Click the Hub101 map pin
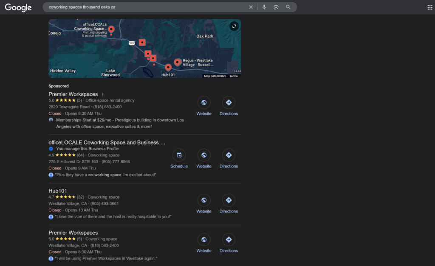Image resolution: width=435 pixels, height=266 pixels. (168, 67)
